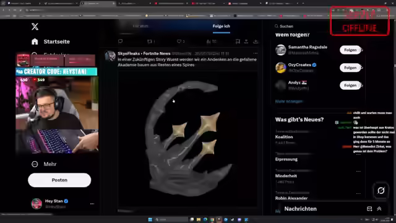The image size is (396, 223).
Task: Open the Mehr circle icon in the sidebar
Action: click(35, 164)
